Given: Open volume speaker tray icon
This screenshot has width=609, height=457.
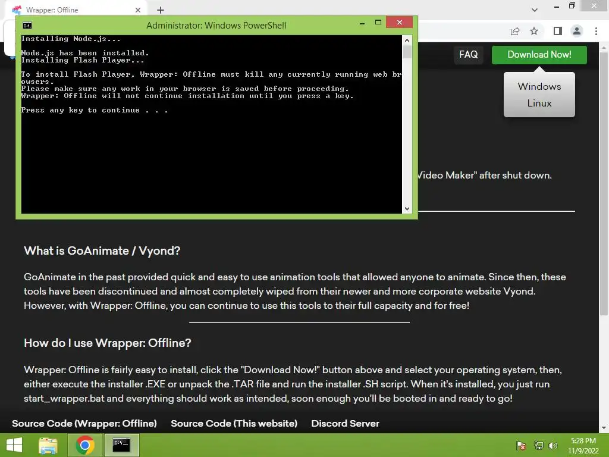Looking at the screenshot, I should click(553, 445).
